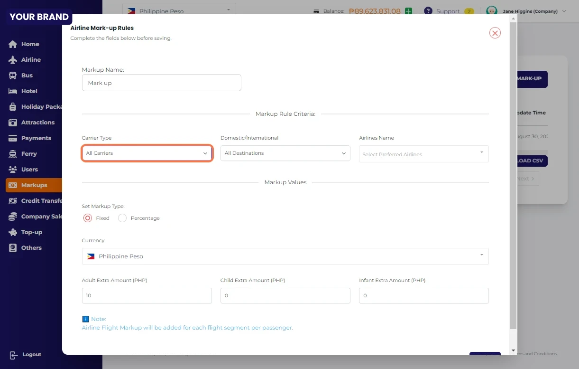Image resolution: width=579 pixels, height=369 pixels.
Task: Click the Logout link
Action: [31, 355]
